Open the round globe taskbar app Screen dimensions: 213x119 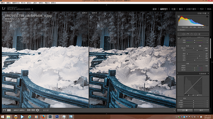click(16, 117)
